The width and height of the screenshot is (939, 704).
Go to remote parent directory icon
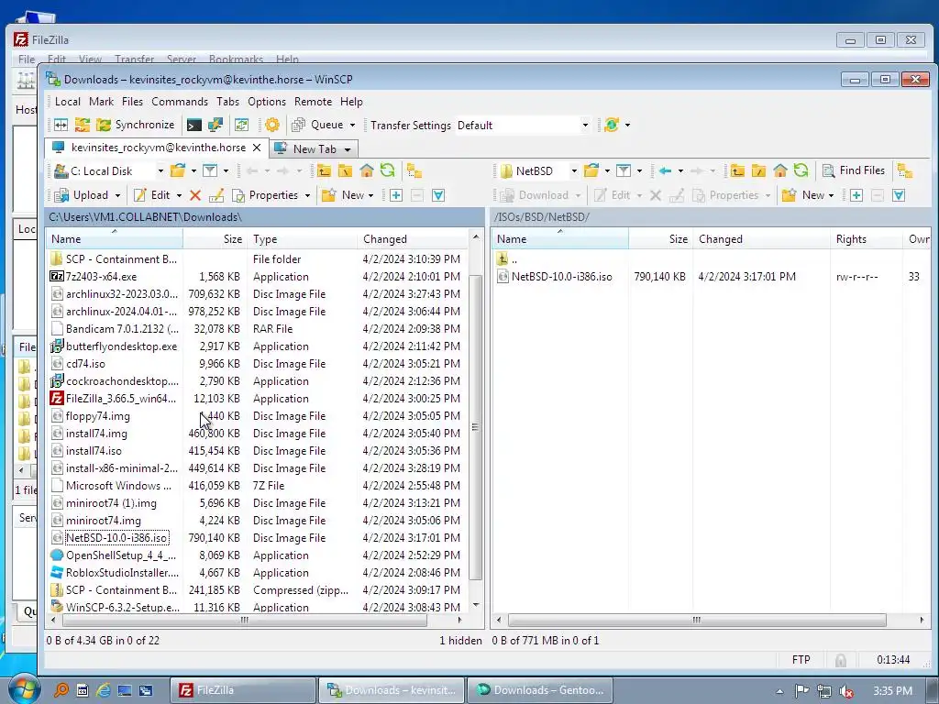click(737, 171)
